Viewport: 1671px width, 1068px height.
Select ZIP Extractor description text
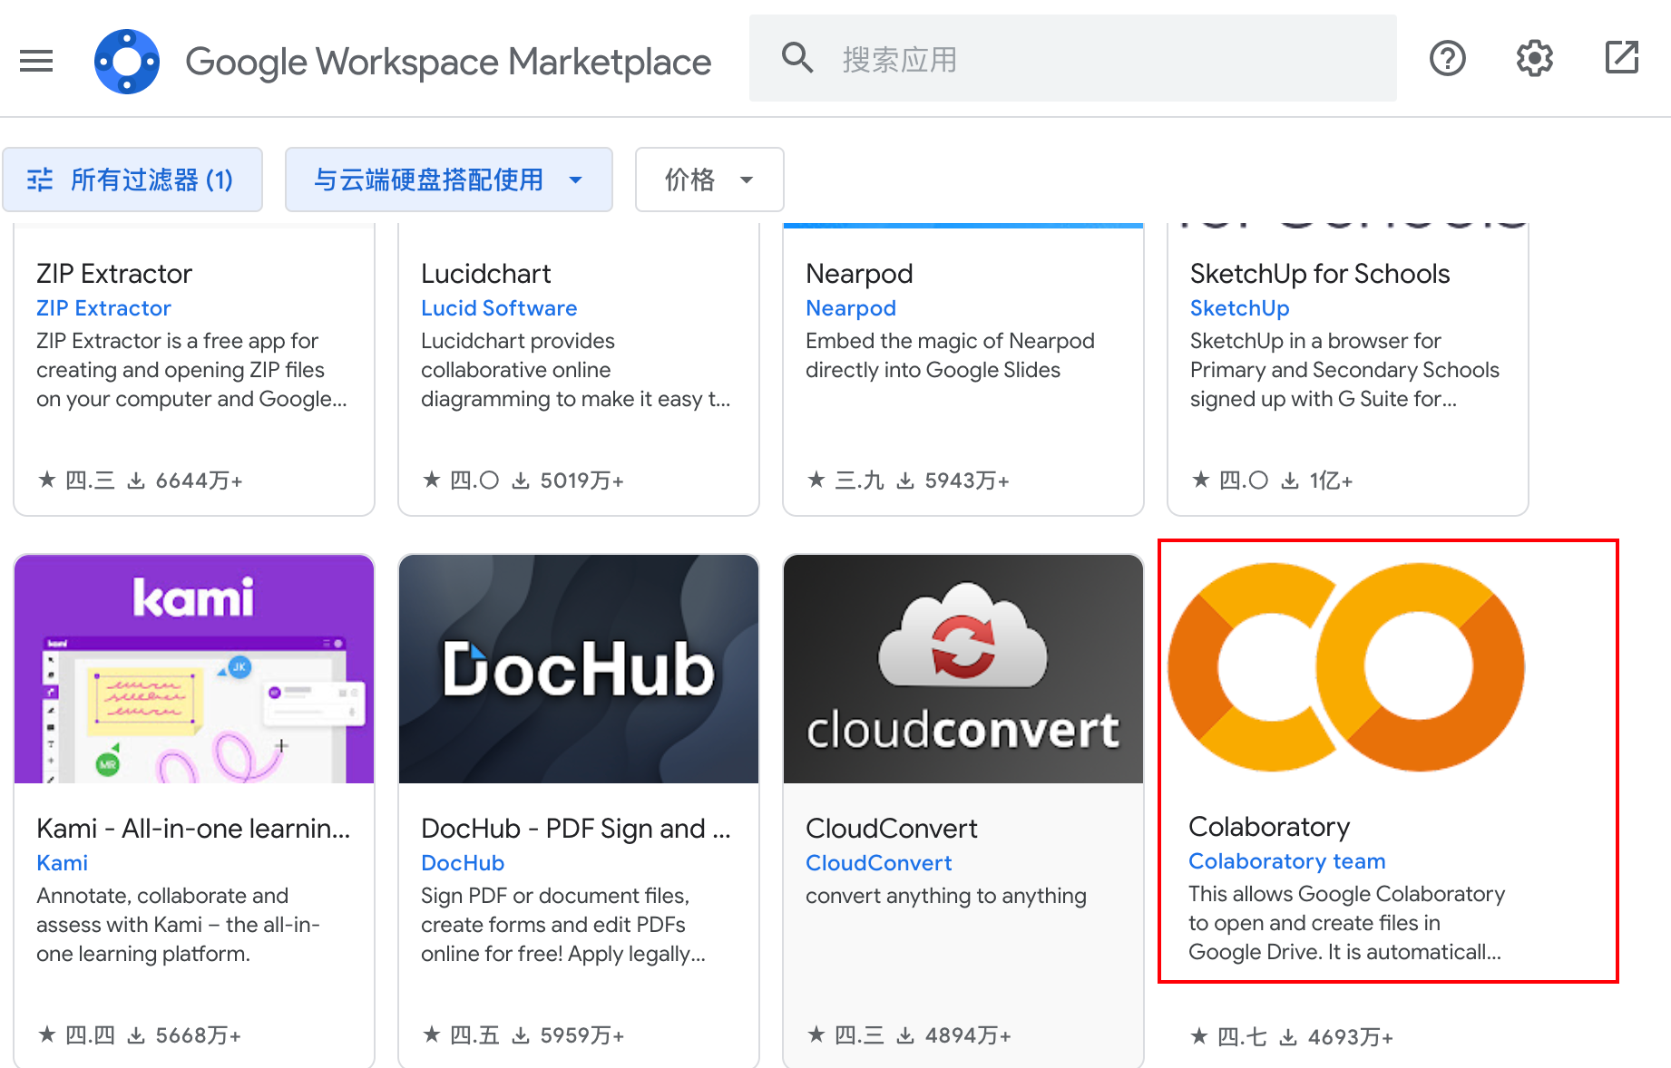point(191,370)
